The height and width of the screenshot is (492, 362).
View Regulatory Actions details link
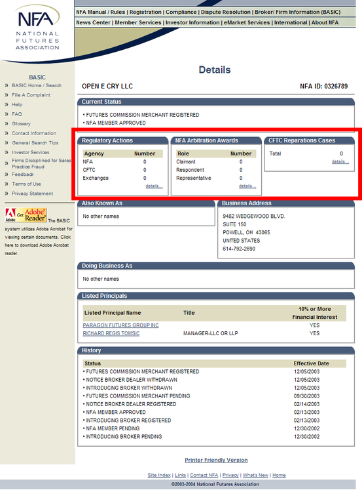coord(154,186)
